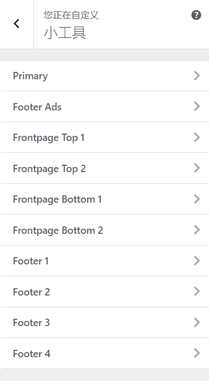Image resolution: width=209 pixels, height=381 pixels.
Task: Click the chevron beside Footer Ads
Action: (197, 106)
